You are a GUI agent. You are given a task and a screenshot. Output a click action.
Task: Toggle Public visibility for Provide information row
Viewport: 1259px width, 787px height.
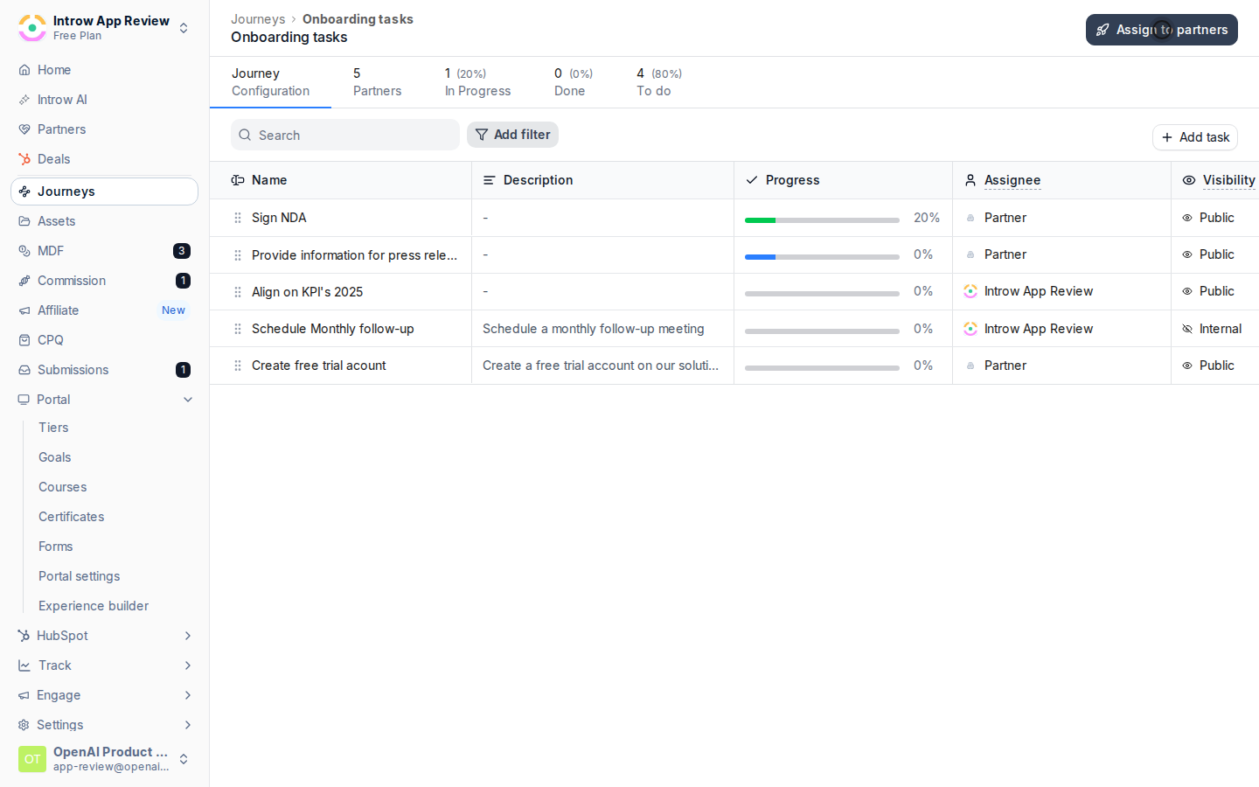(1208, 254)
